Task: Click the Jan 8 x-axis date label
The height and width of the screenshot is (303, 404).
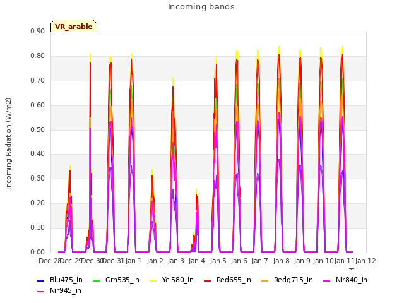Action: (281, 261)
